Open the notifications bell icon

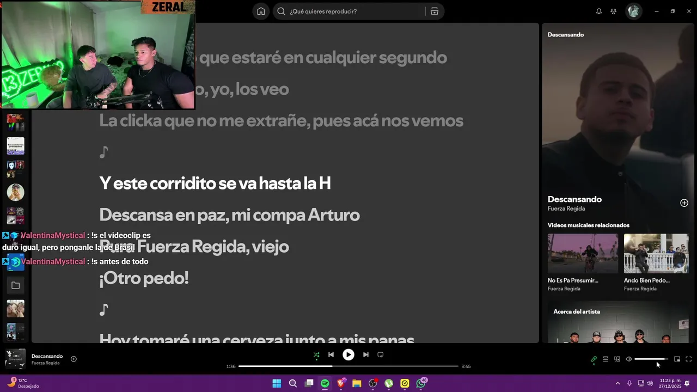point(599,11)
